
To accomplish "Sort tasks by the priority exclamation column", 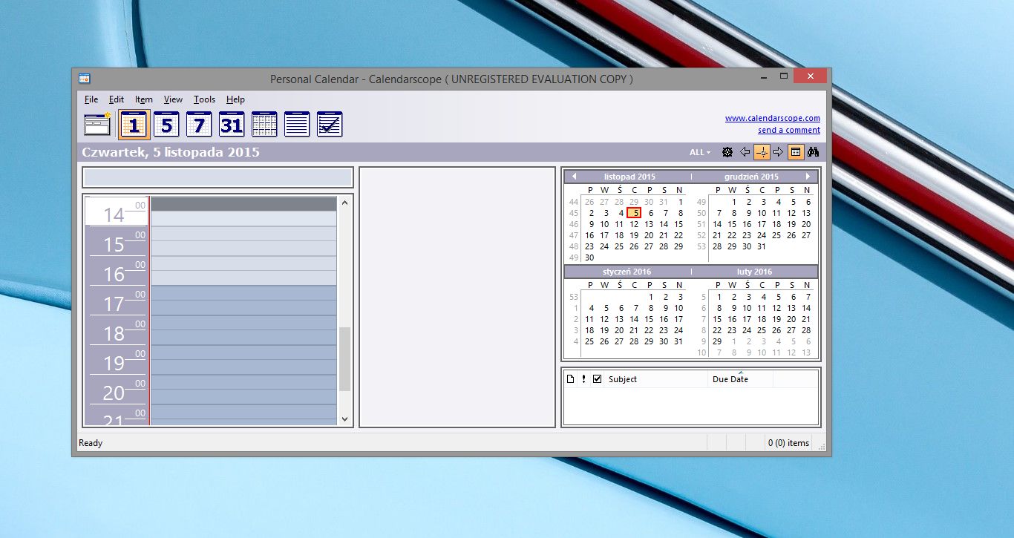I will [x=583, y=379].
